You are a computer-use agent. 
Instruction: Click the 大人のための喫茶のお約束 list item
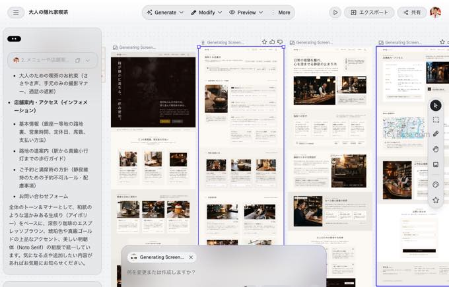[53, 83]
